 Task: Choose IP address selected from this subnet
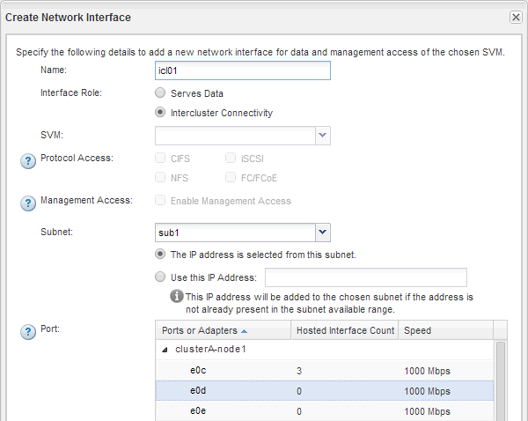tap(160, 254)
